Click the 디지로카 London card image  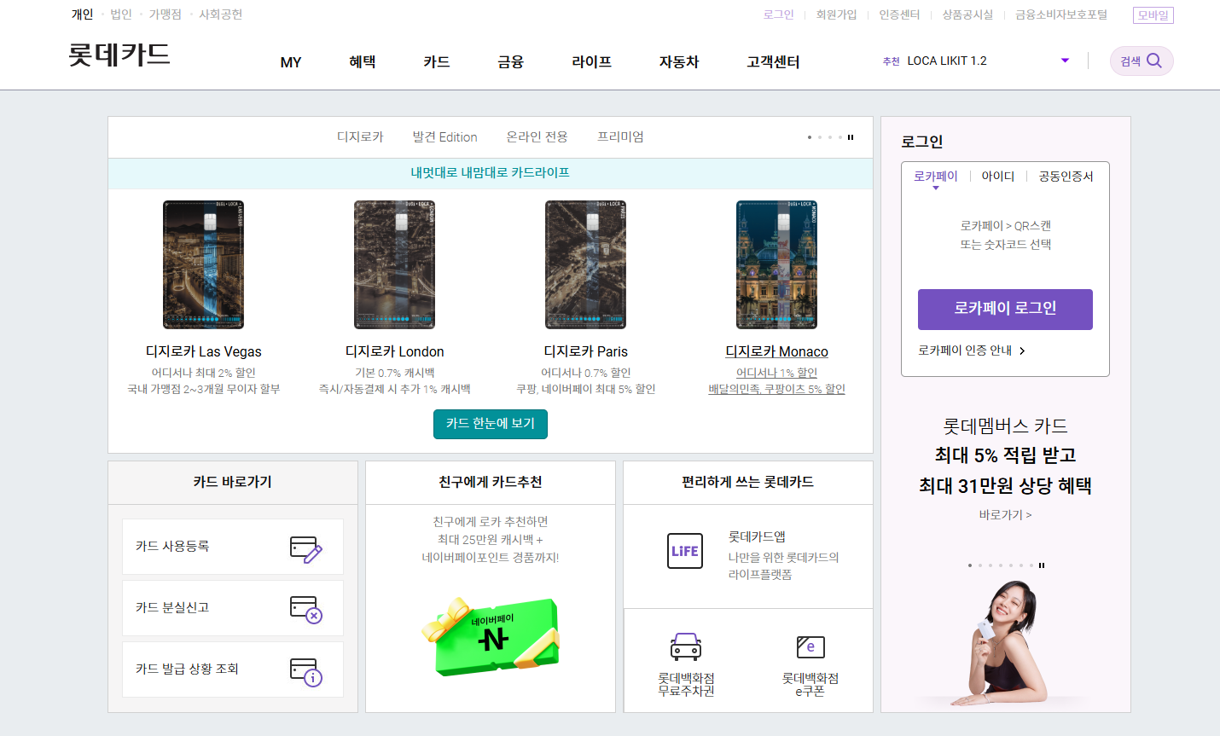(394, 264)
